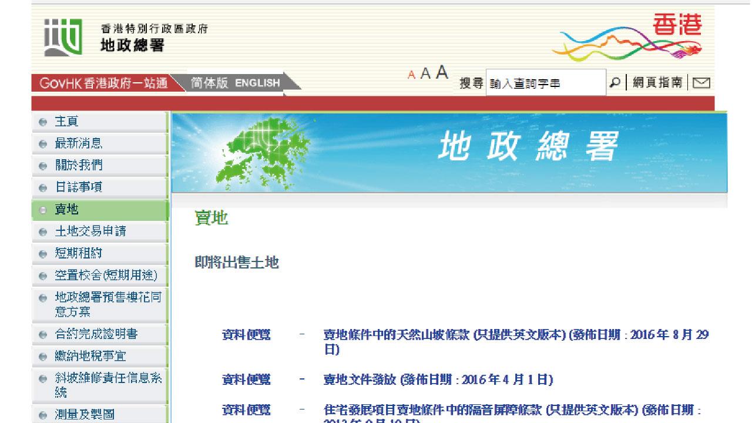Screen dimensions: 752x423
Task: Click the search box 輸入查詢字串
Action: tap(545, 83)
